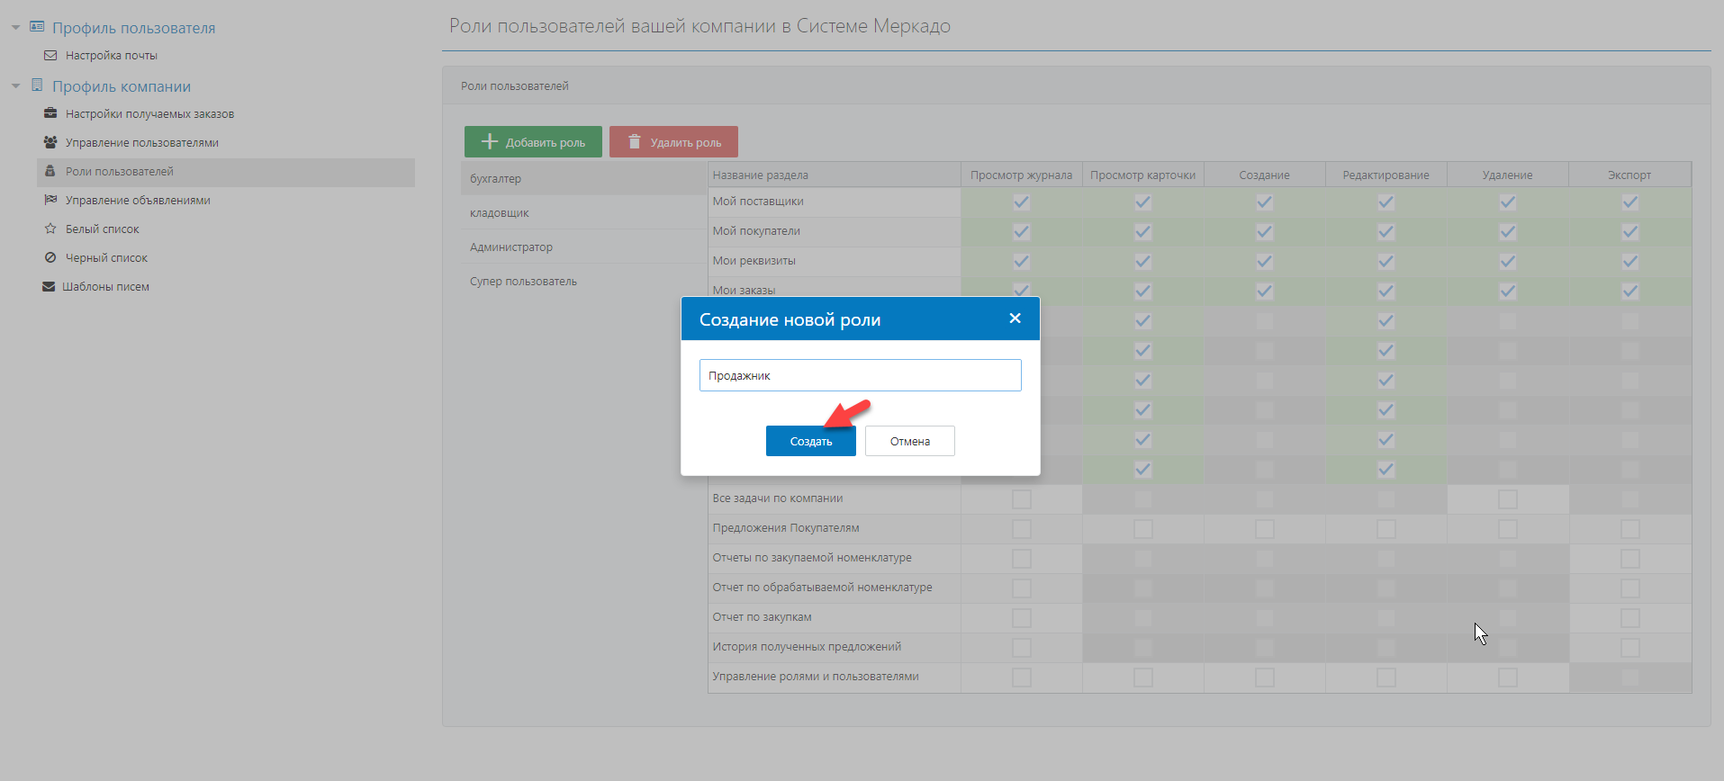Click star icon beside Белый список
Screen dimensions: 1724x781
pyautogui.click(x=50, y=229)
